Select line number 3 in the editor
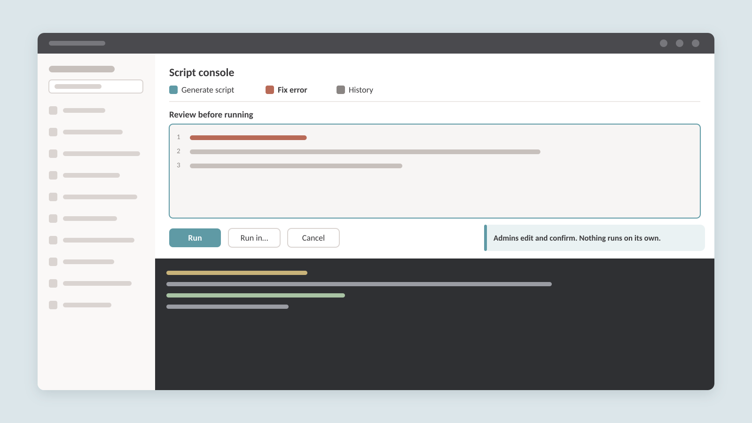The width and height of the screenshot is (752, 423). tap(179, 165)
